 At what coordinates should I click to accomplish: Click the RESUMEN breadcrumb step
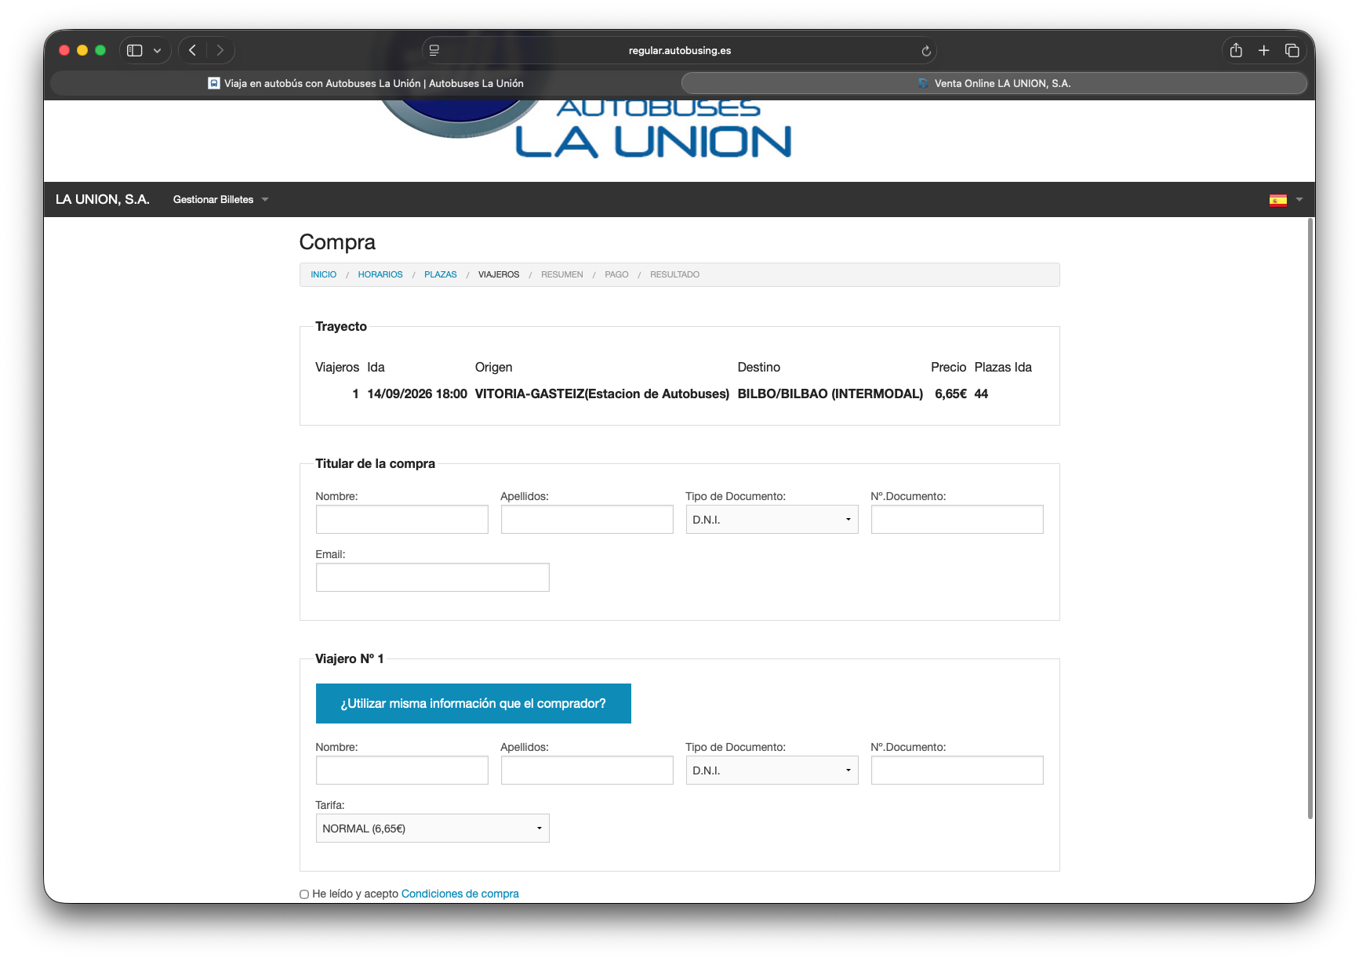click(562, 274)
